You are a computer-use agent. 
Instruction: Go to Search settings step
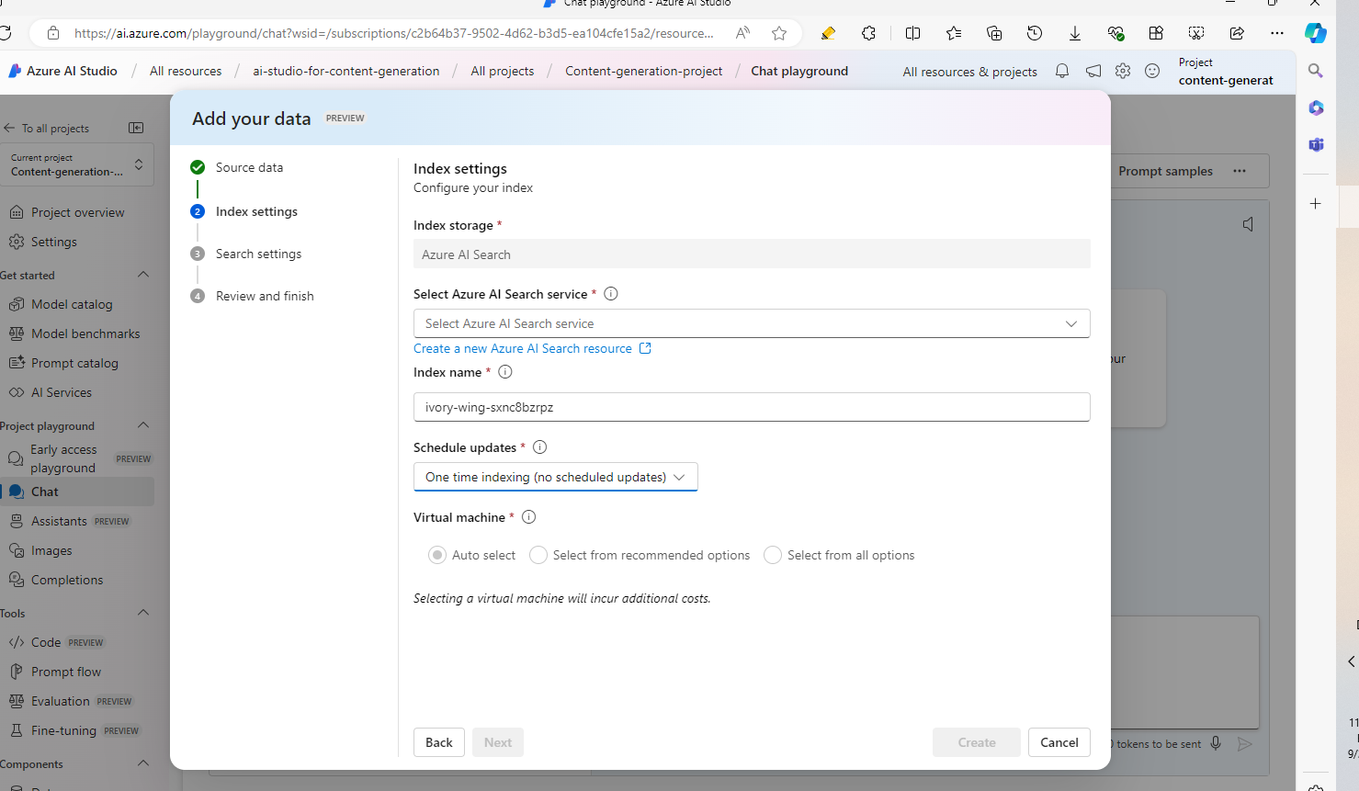tap(258, 254)
